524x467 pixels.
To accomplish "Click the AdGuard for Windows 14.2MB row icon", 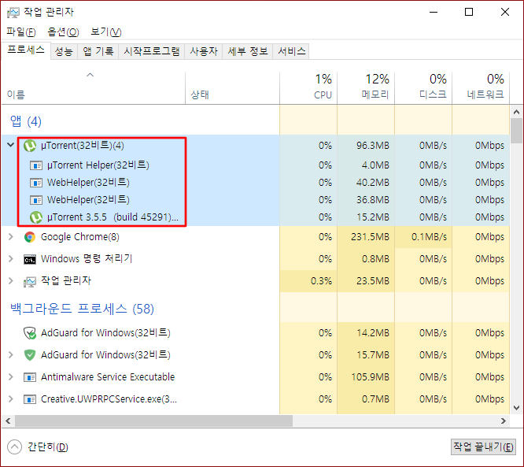I will pyautogui.click(x=30, y=333).
